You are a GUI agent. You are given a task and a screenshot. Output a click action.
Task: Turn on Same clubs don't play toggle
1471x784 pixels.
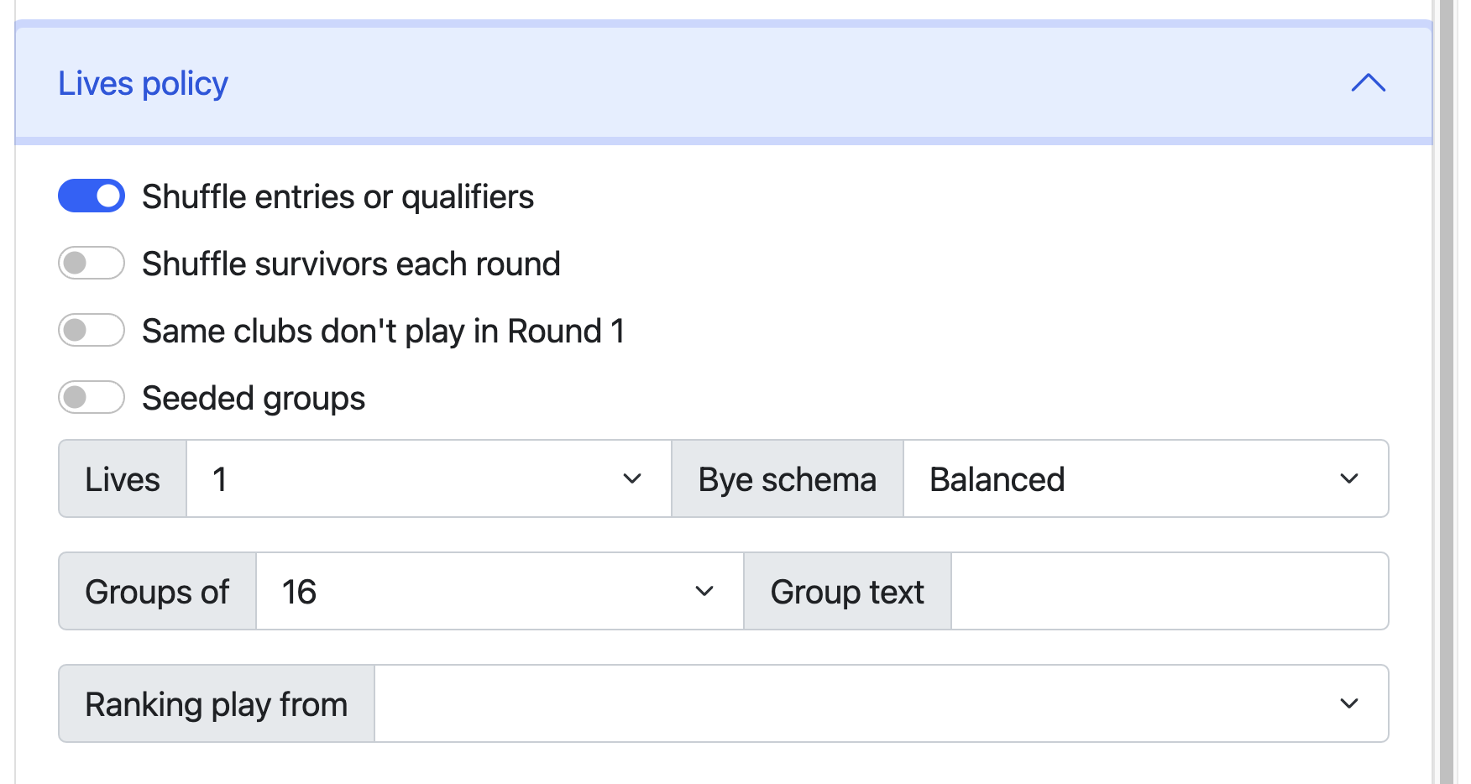point(92,331)
